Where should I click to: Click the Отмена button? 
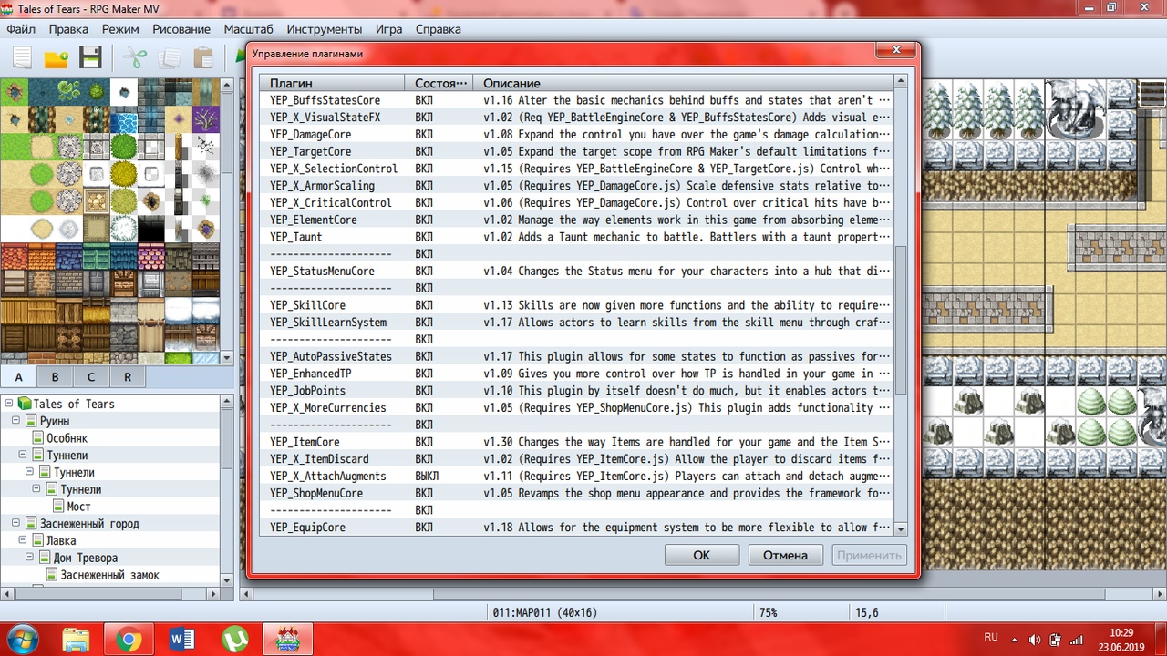(785, 555)
